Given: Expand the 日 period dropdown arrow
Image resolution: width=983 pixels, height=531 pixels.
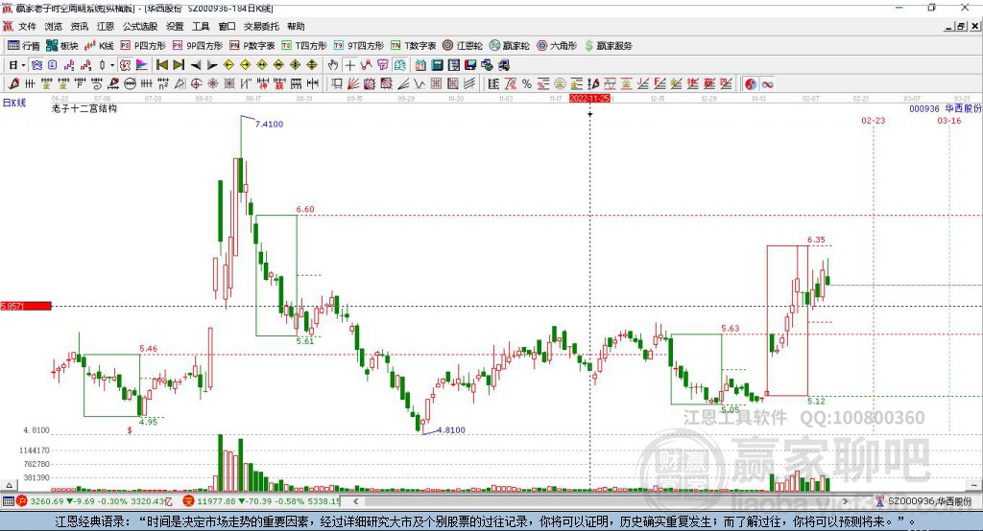Looking at the screenshot, I should pos(23,65).
